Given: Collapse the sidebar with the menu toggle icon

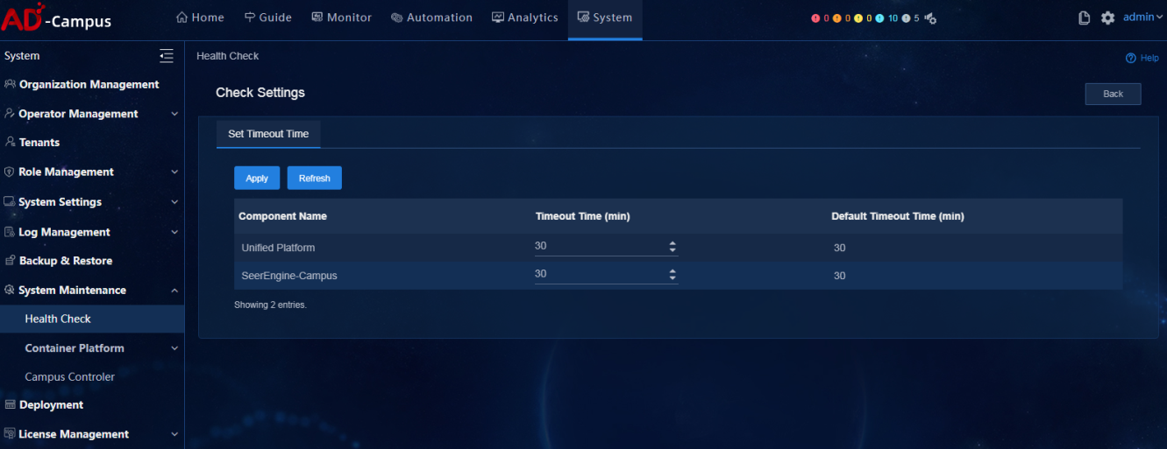Looking at the screenshot, I should (x=167, y=56).
